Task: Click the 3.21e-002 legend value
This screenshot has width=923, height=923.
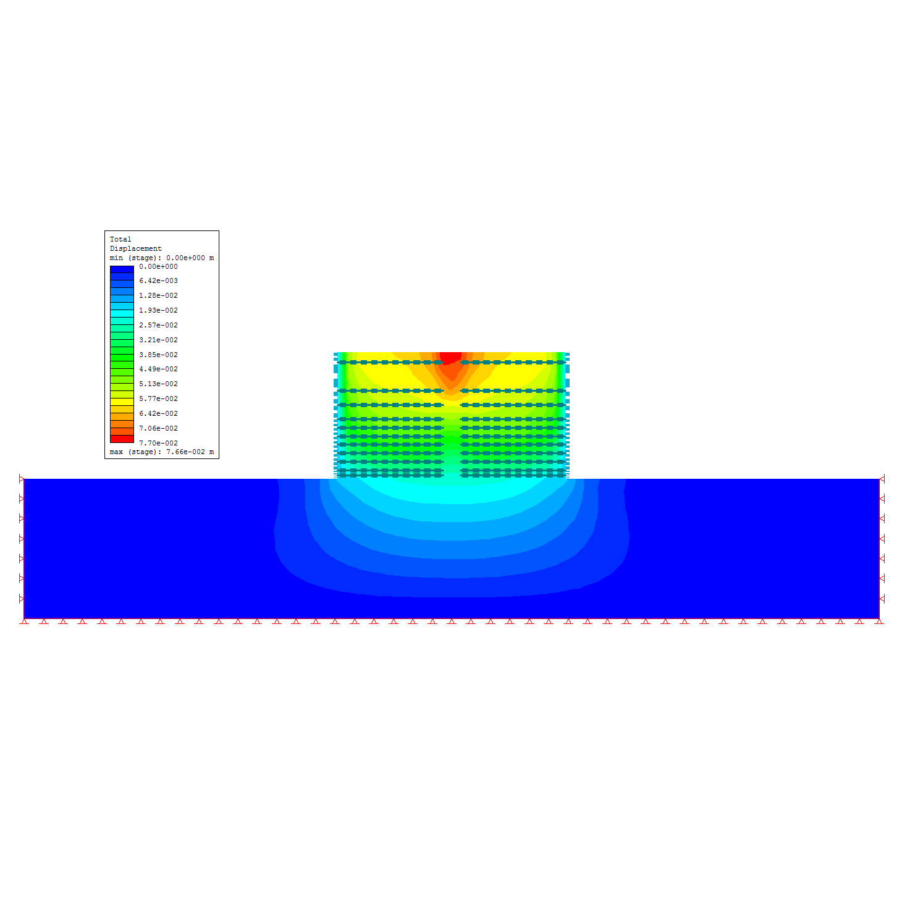Action: coord(158,340)
